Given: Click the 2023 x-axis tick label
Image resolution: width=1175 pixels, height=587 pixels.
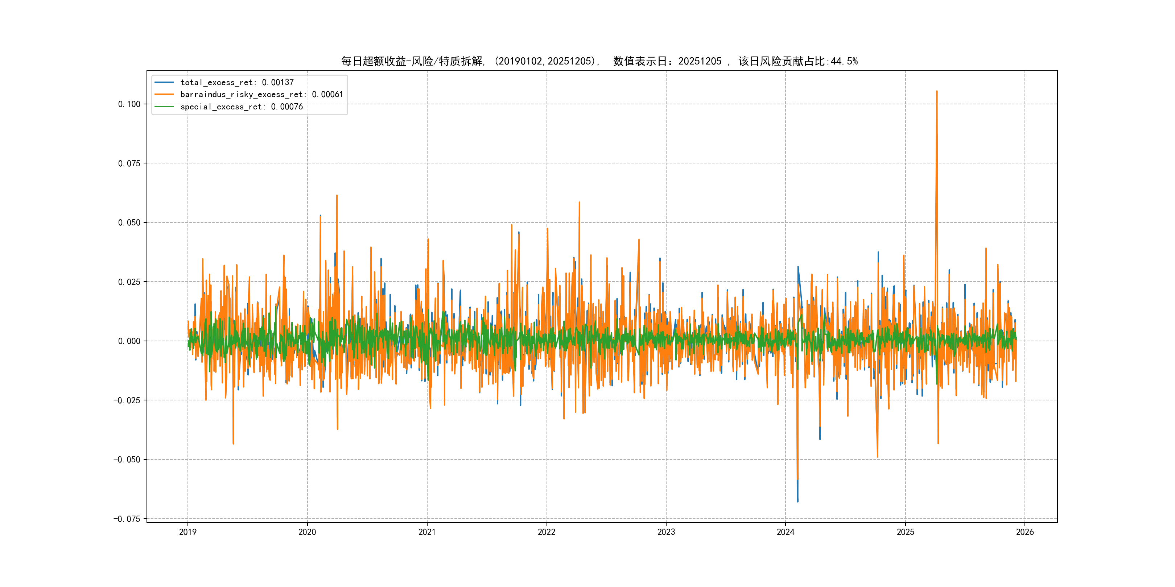Looking at the screenshot, I should click(666, 532).
